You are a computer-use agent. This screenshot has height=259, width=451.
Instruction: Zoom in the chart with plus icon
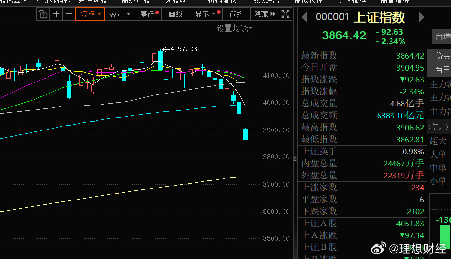tap(57, 14)
